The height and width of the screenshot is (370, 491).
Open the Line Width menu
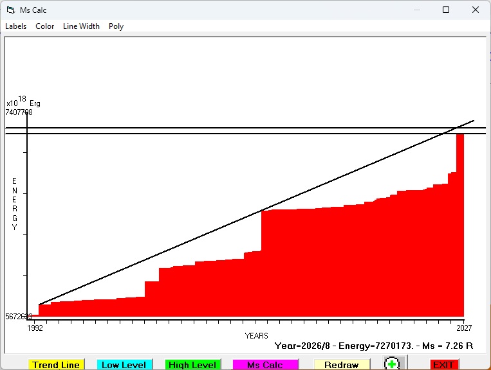tap(81, 26)
